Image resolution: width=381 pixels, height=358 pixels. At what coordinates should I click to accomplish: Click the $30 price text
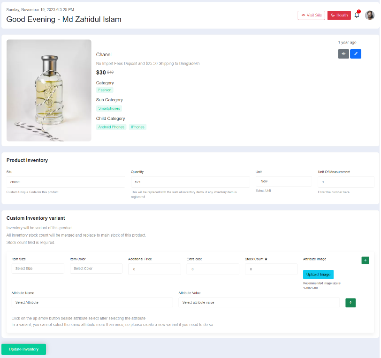click(101, 72)
